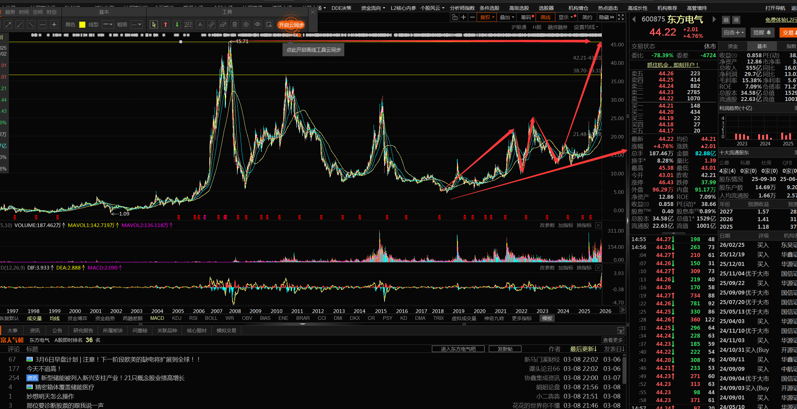Viewport: 797px width, 409px height.
Task: Select the red up-arrow marker tool
Action: (166, 25)
